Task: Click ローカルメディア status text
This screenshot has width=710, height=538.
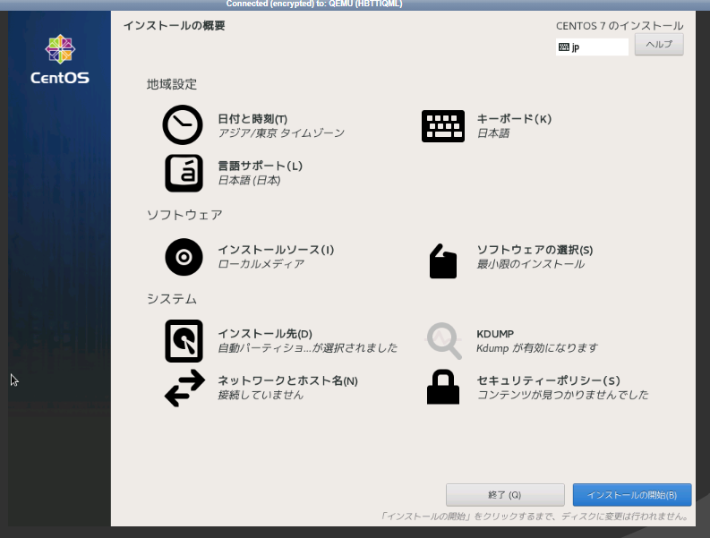Action: 261,264
